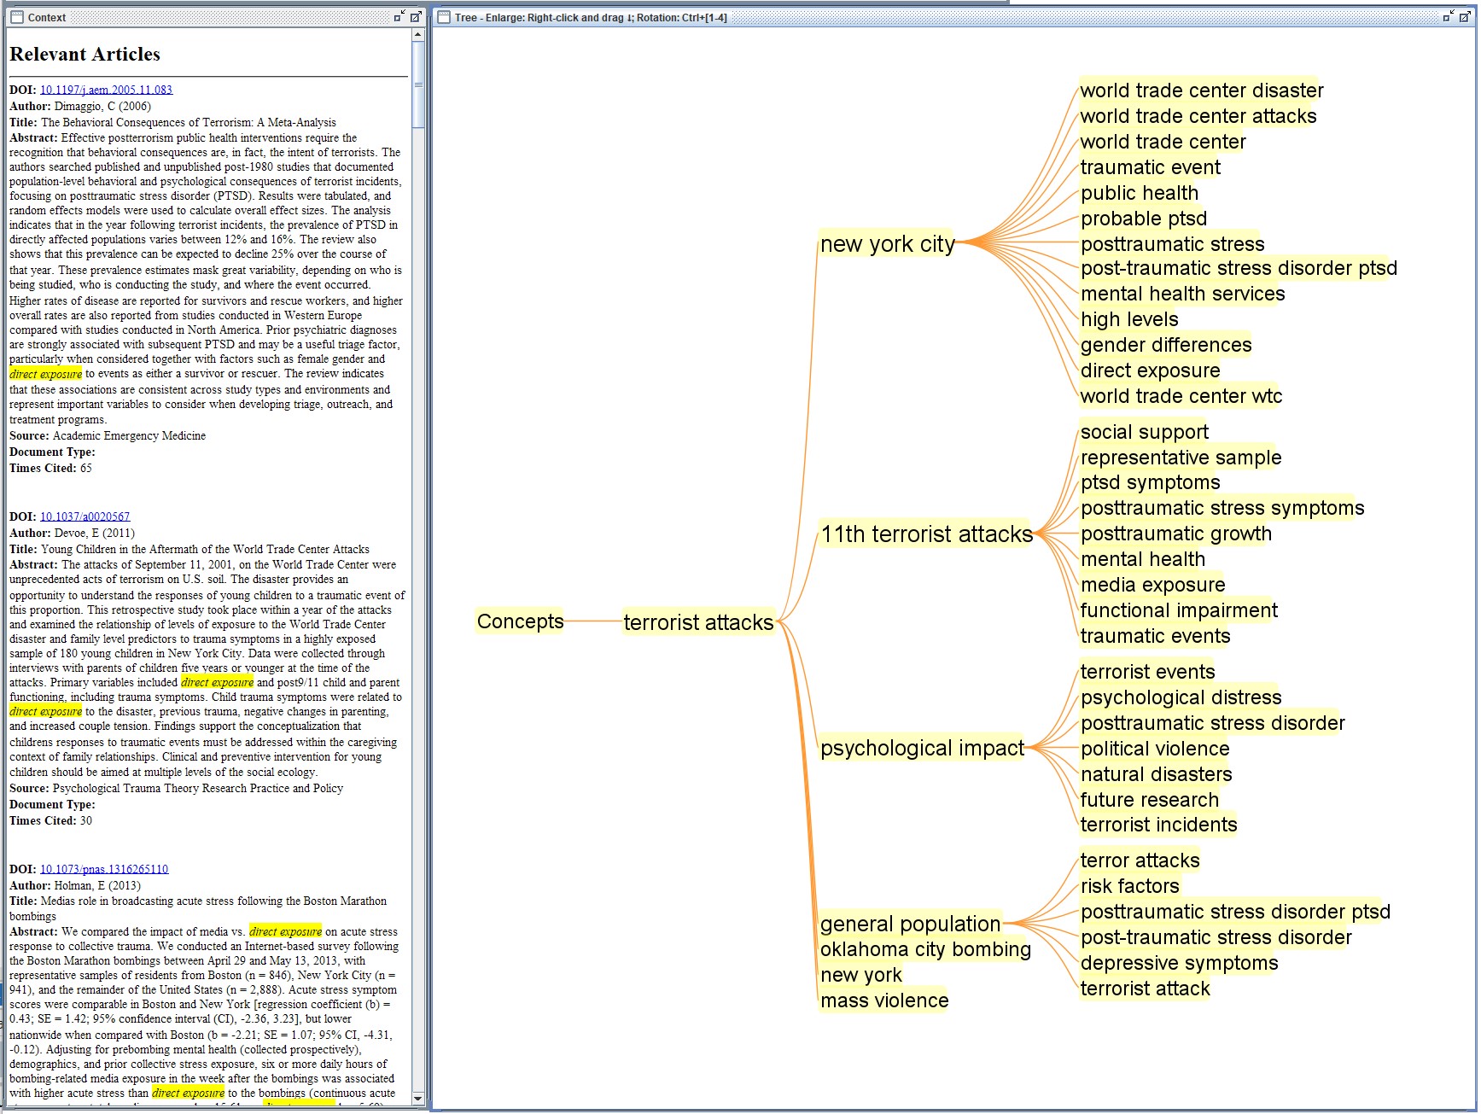Open DOI link 10.1073/pnas.1316265110

(x=104, y=869)
